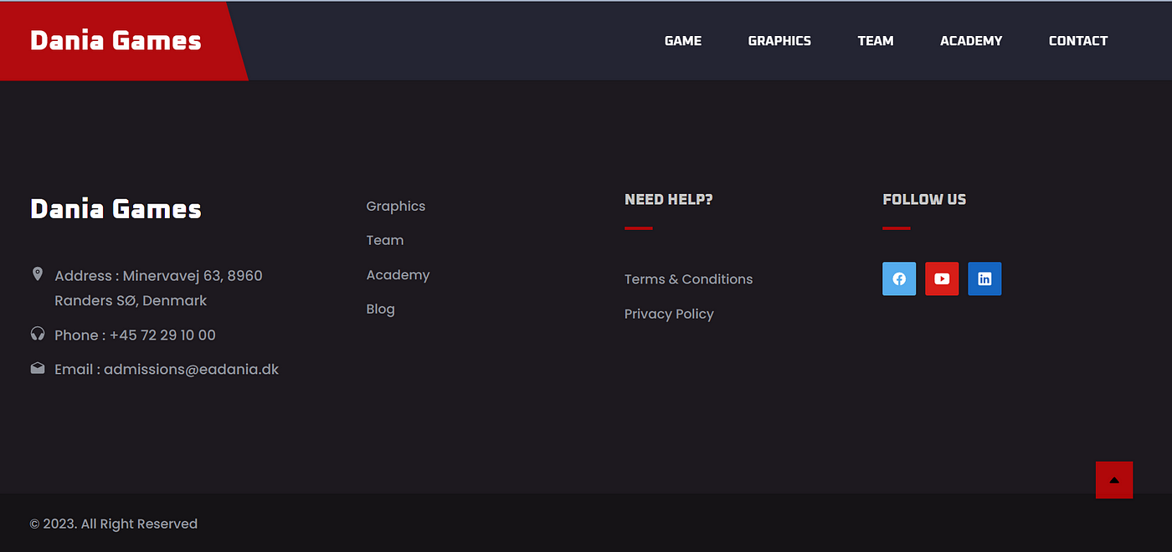Click the Minervavej 63 address text
The image size is (1172, 552).
coord(158,288)
